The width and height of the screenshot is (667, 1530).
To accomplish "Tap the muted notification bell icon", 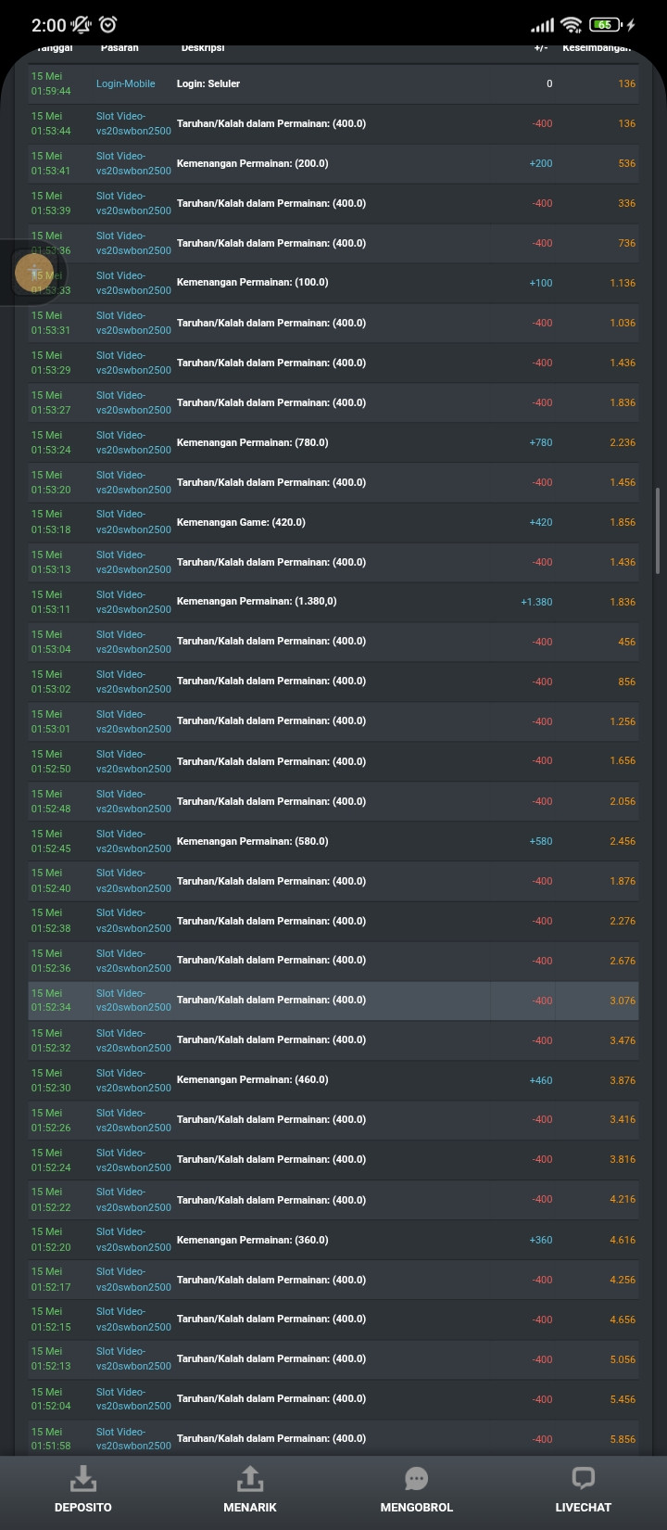I will [82, 25].
